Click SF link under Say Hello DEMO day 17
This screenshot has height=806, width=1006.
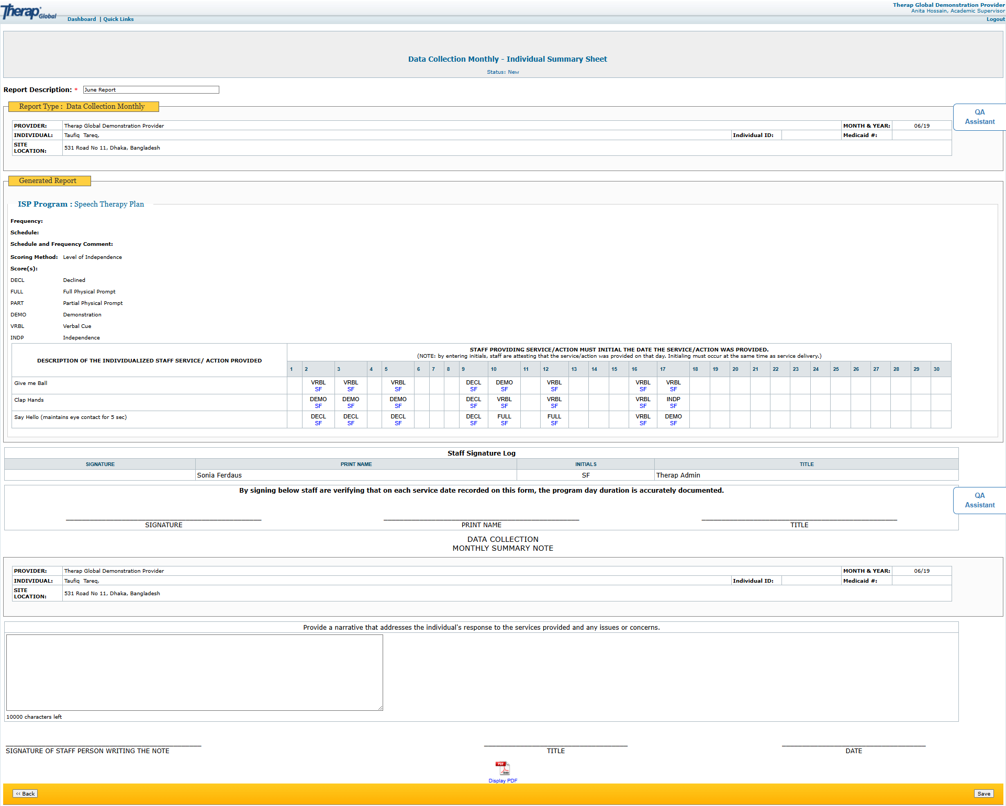pos(673,424)
